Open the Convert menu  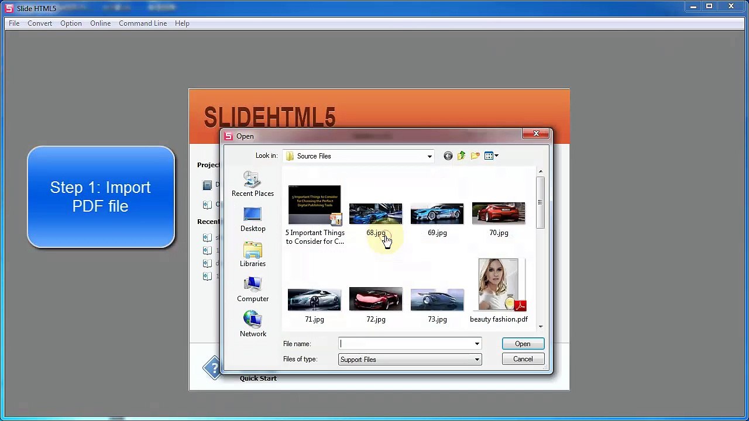(40, 23)
